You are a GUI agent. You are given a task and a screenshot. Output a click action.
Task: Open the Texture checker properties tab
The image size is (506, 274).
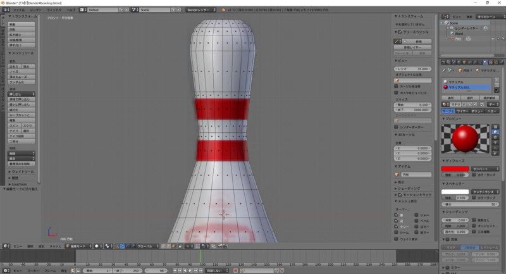tap(491, 62)
